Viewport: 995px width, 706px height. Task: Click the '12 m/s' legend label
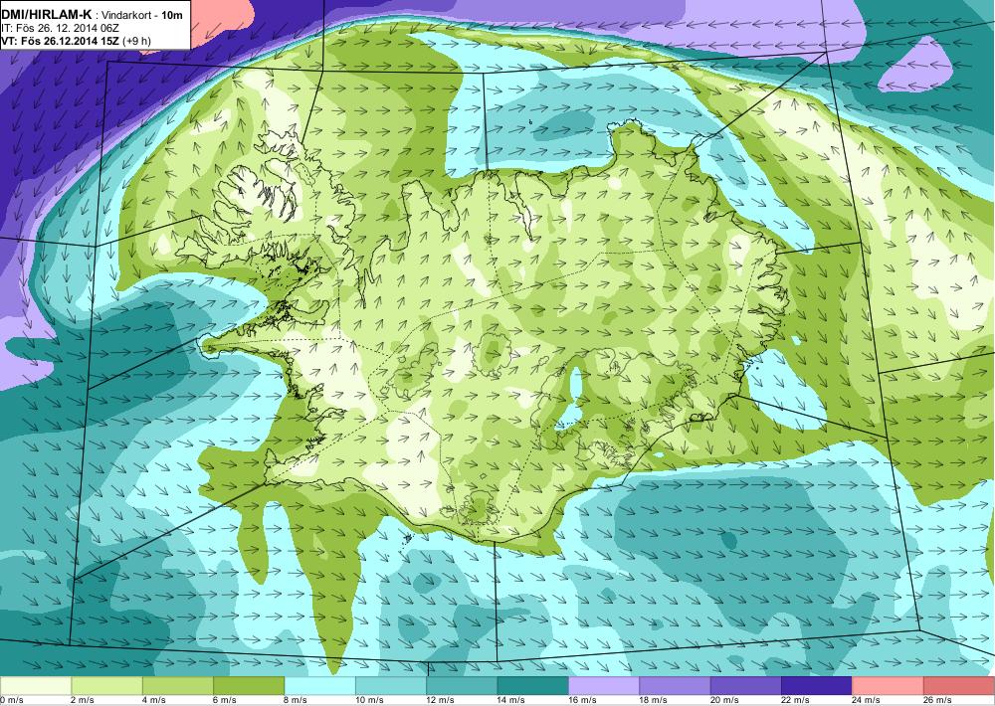[x=441, y=700]
